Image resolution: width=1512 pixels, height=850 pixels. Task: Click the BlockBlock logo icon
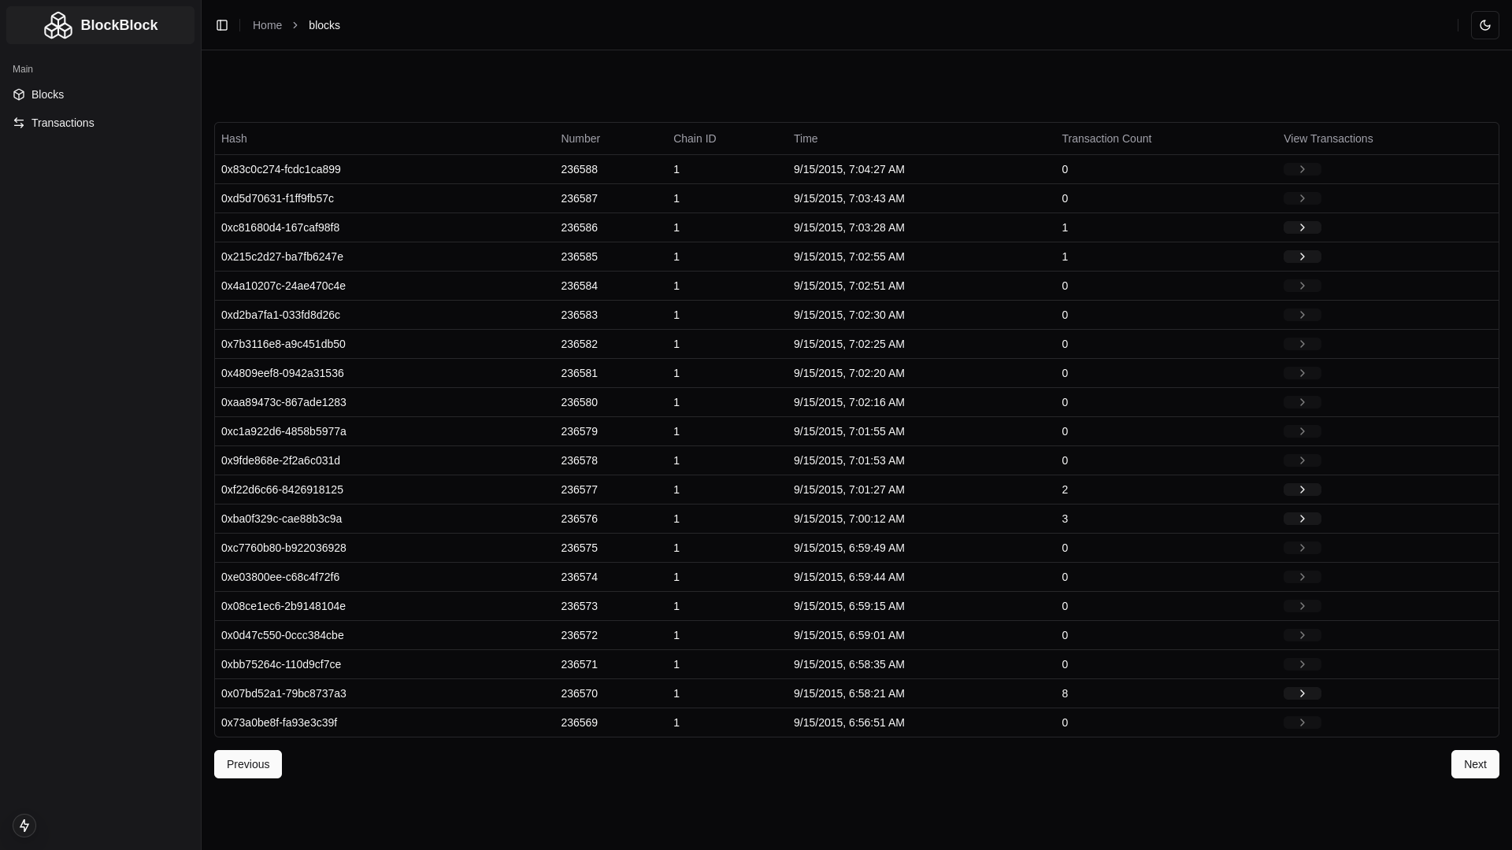[58, 24]
